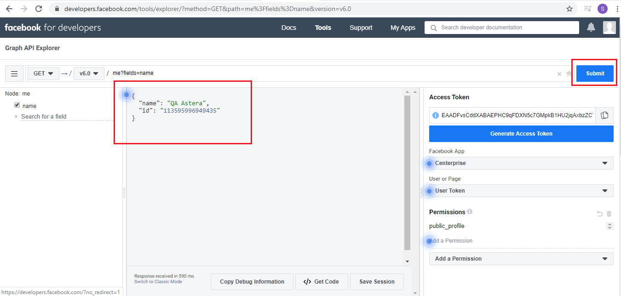This screenshot has width=621, height=296.
Task: Open the Docs menu
Action: tap(288, 28)
